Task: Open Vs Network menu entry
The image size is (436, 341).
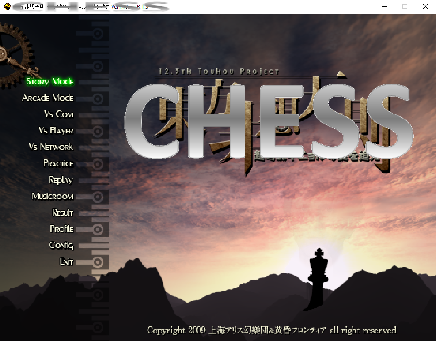Action: tap(51, 147)
